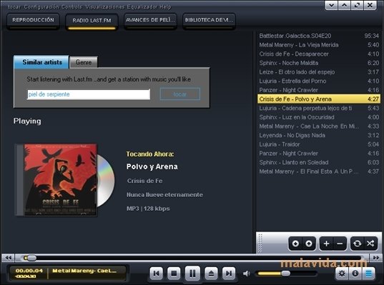Click the tocar button
This screenshot has width=384, height=285.
[x=180, y=94]
